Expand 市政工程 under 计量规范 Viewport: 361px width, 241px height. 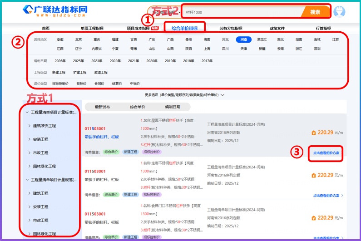pyautogui.click(x=30, y=220)
